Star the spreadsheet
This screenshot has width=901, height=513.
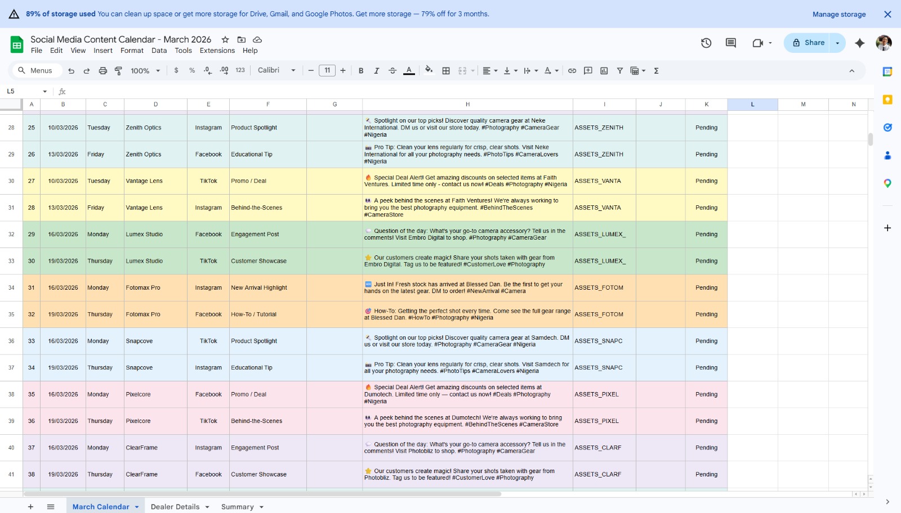coord(225,39)
